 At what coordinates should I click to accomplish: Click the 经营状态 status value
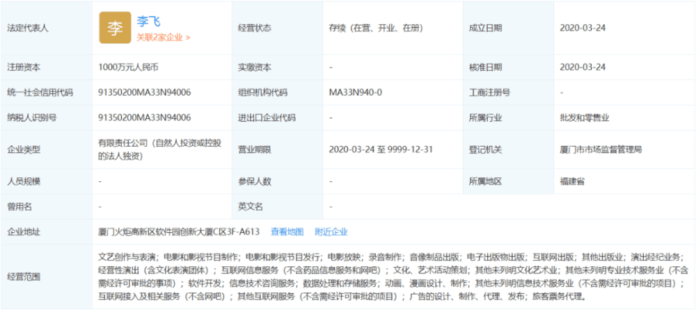pos(376,28)
